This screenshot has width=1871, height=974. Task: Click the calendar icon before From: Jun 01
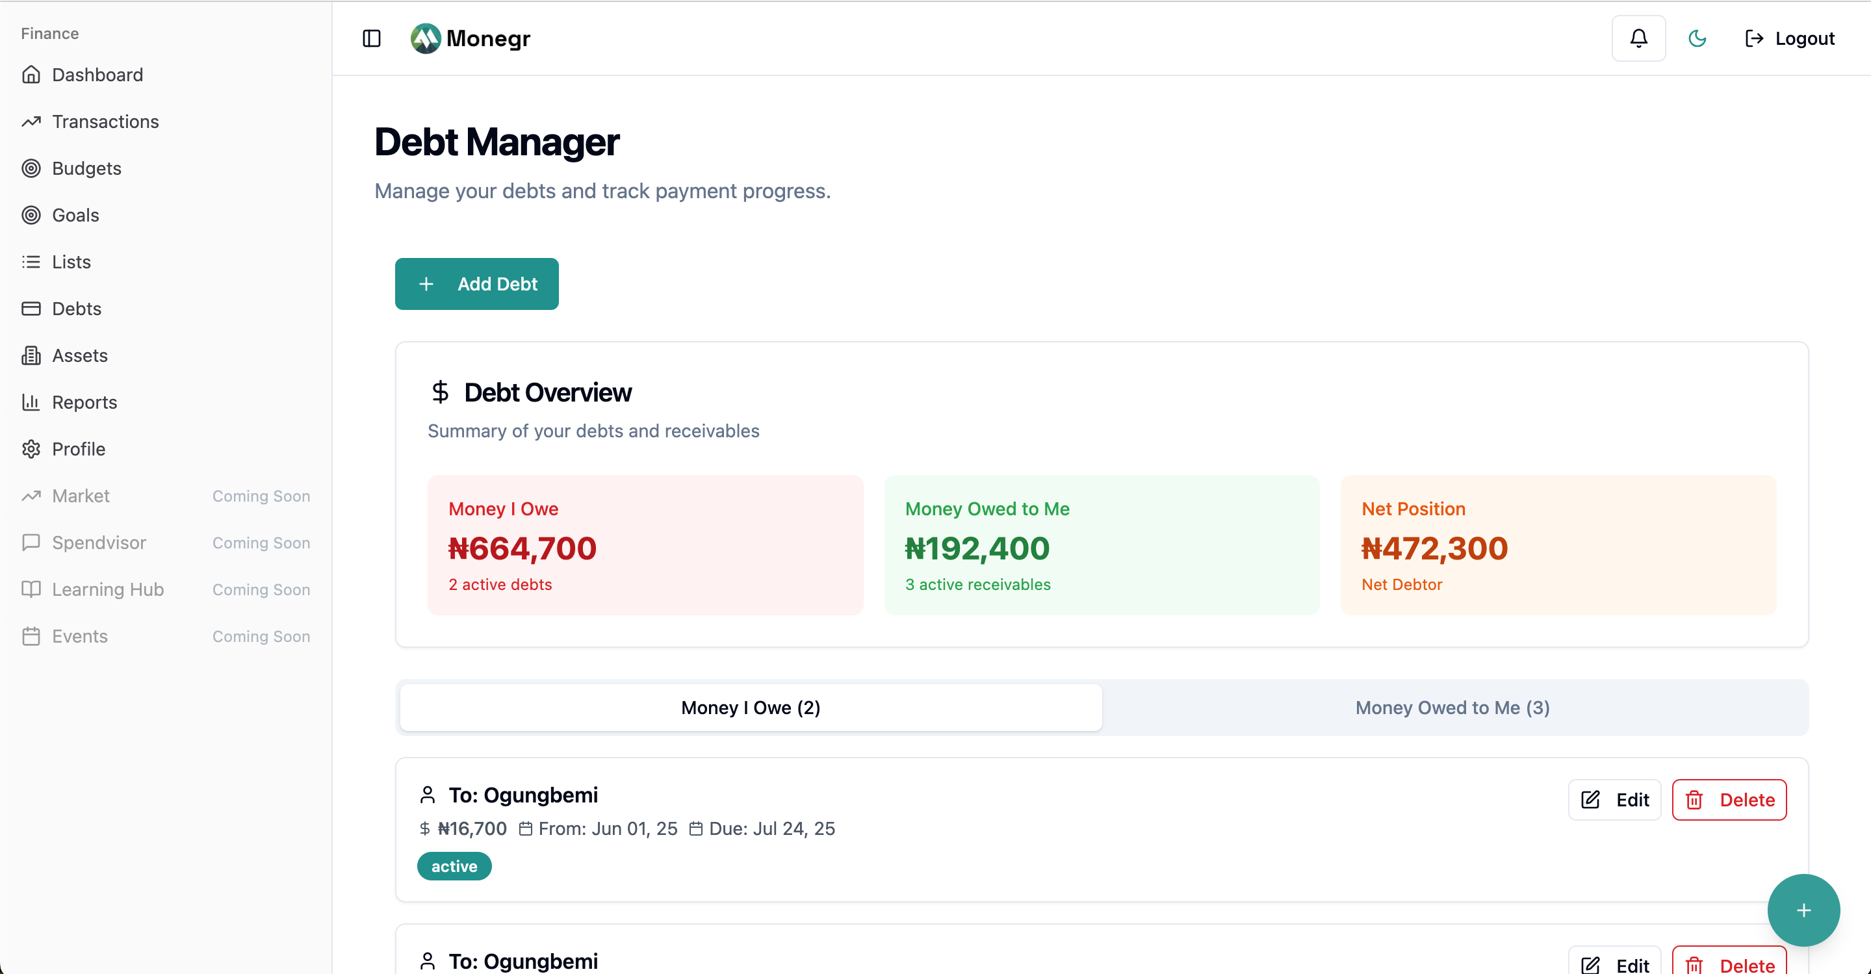[x=526, y=828]
